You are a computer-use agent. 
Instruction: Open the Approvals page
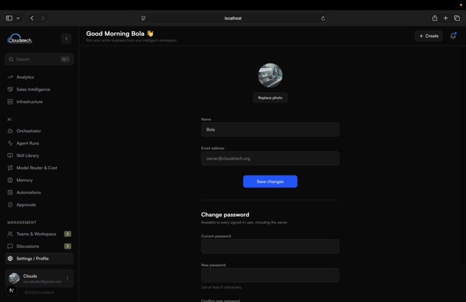tap(39, 204)
